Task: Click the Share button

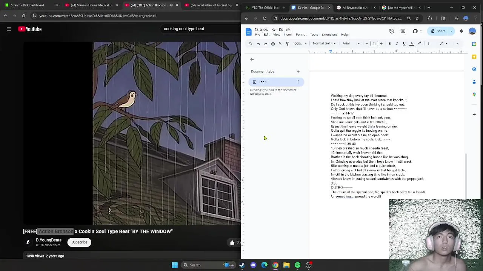Action: (x=438, y=31)
